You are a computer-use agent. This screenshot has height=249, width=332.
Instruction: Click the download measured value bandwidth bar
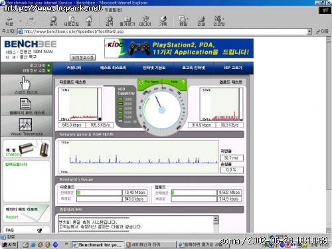click(x=99, y=199)
